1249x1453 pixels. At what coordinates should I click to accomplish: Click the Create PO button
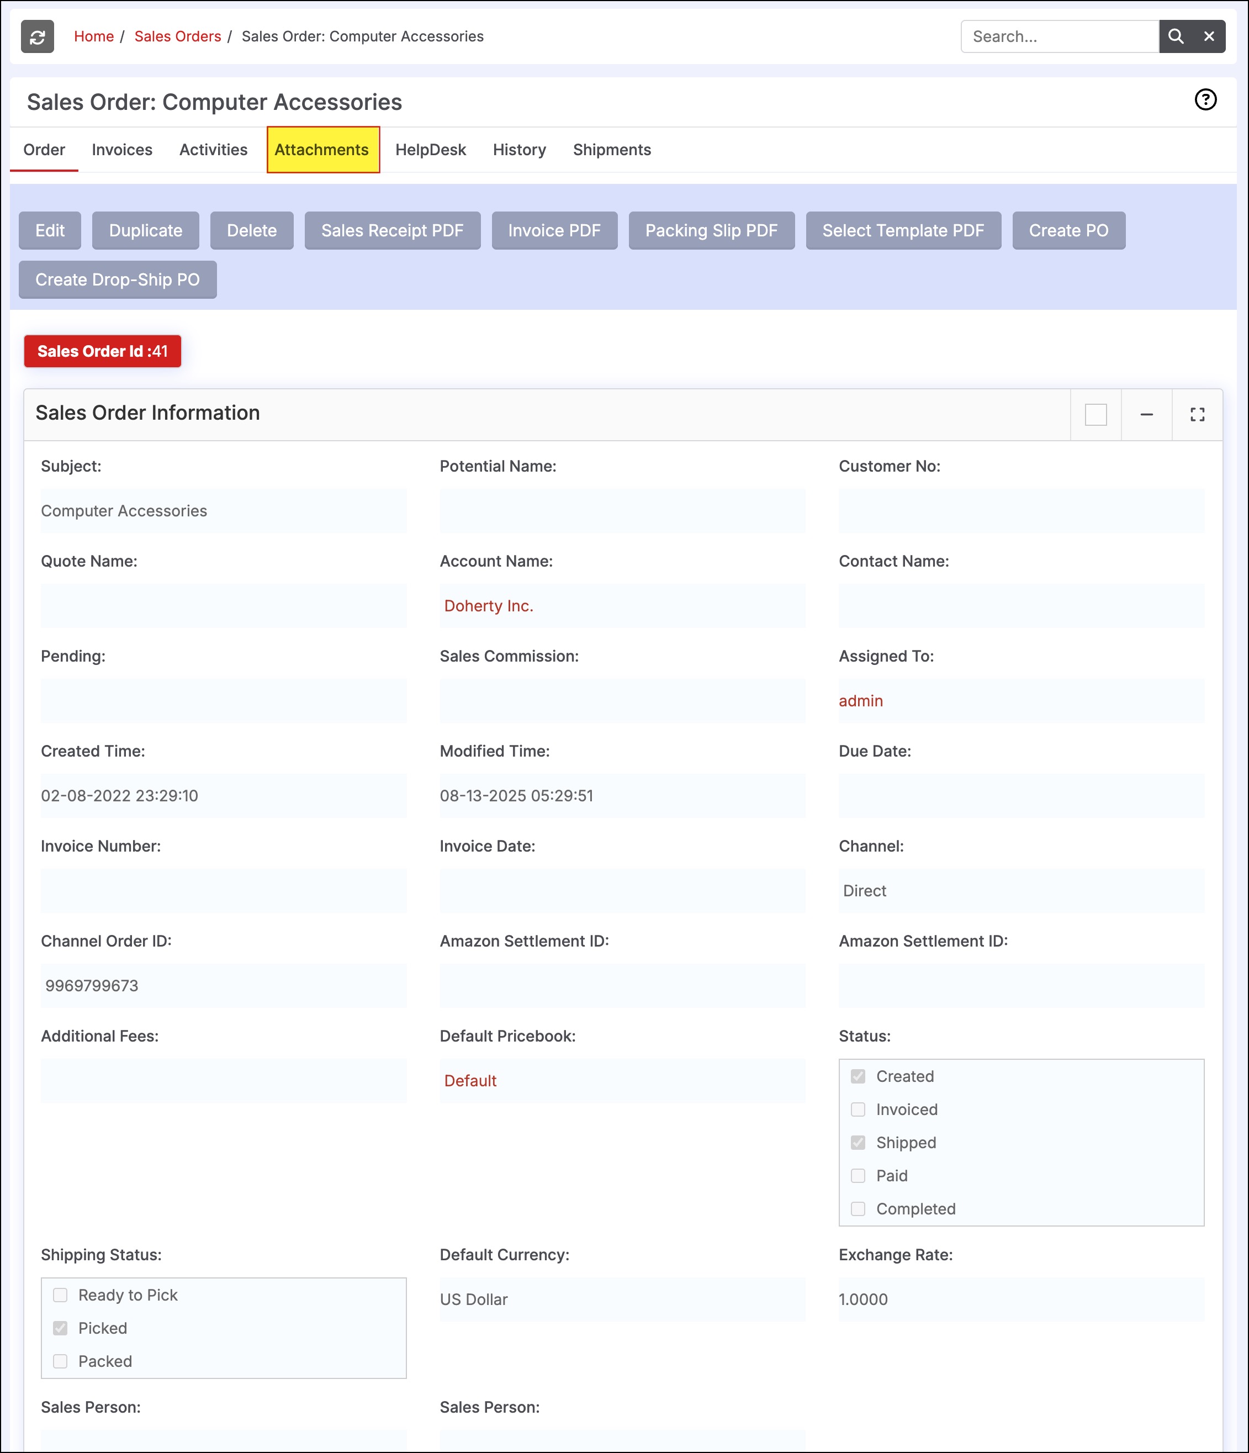pos(1069,231)
